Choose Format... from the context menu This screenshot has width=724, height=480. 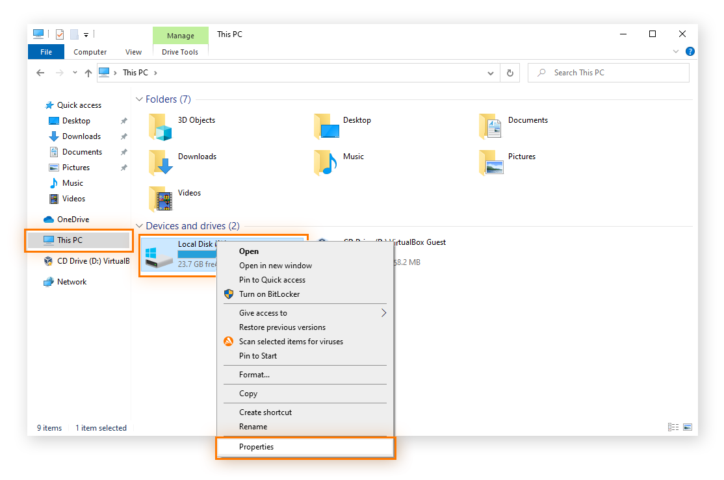pyautogui.click(x=255, y=374)
